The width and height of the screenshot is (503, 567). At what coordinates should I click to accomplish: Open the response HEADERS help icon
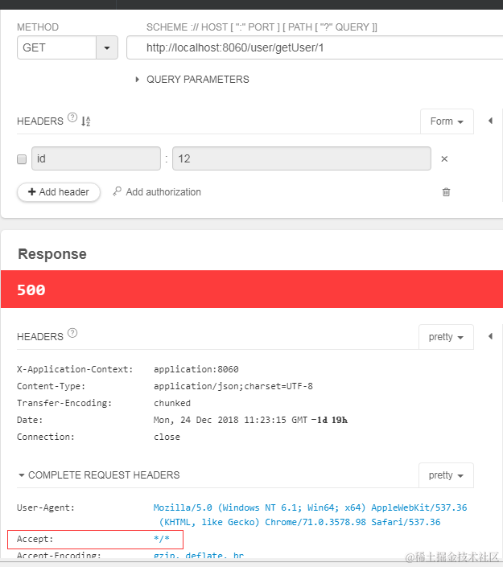72,333
